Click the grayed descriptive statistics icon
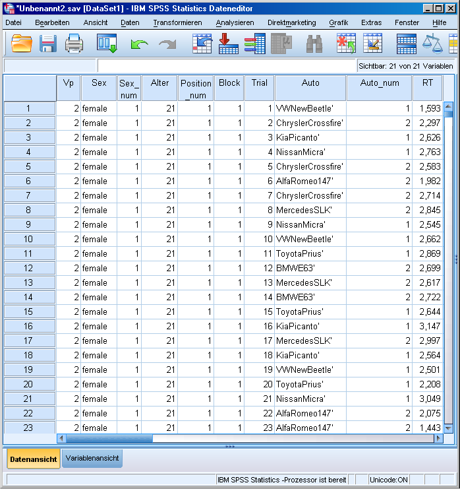 click(x=281, y=44)
